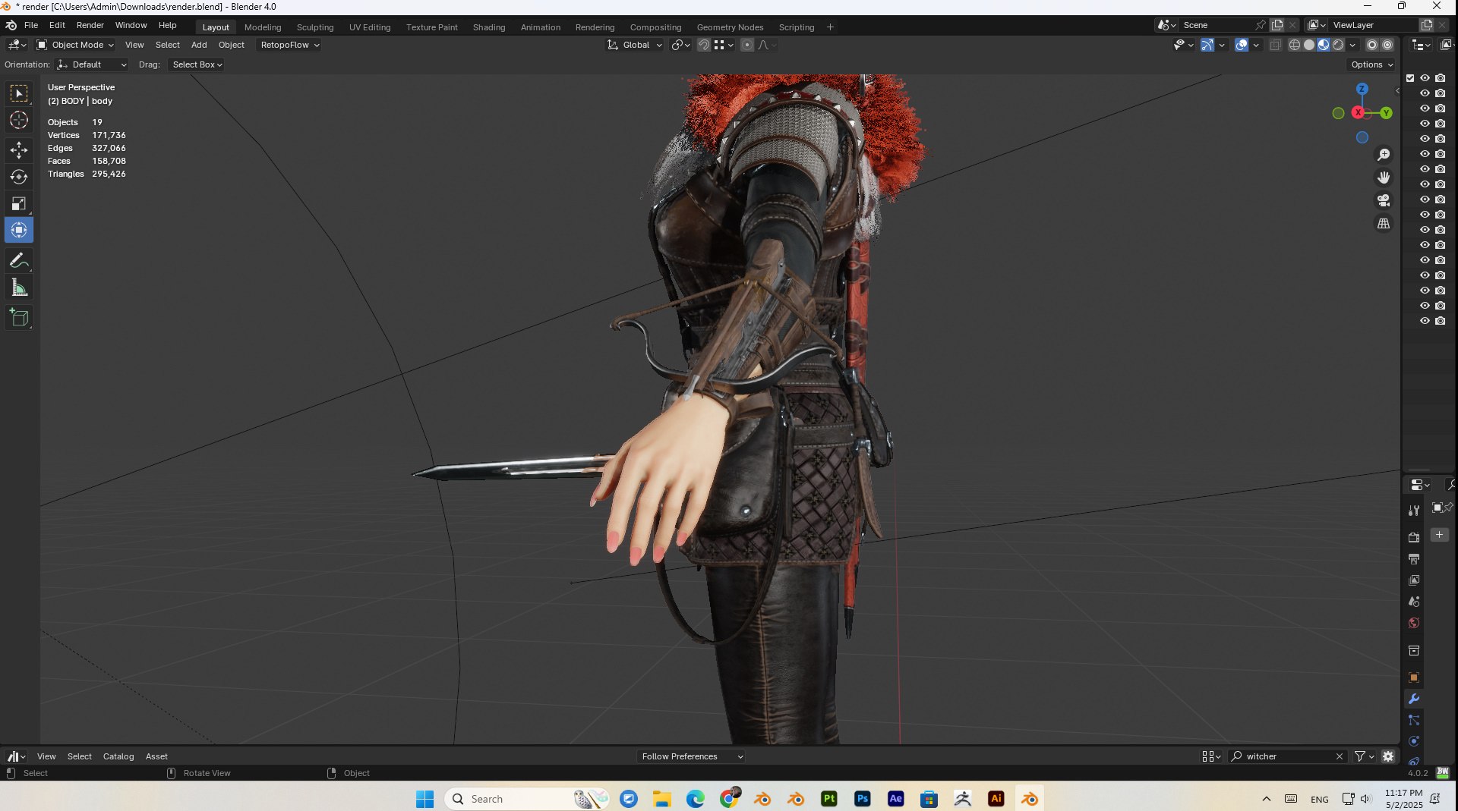Click the Blender logo menu icon
The width and height of the screenshot is (1458, 811).
coord(11,25)
